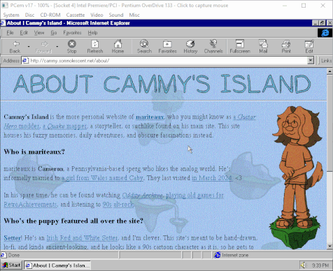Viewport: 333px width, 271px height.
Task: Open the Oddity Archive link
Action: (142, 195)
